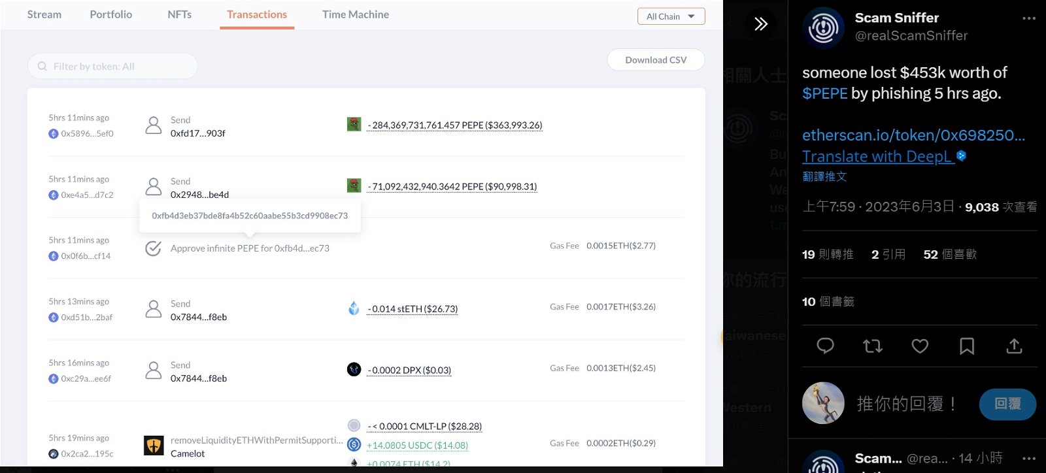Click the share upload icon
Image resolution: width=1046 pixels, height=473 pixels.
1014,346
